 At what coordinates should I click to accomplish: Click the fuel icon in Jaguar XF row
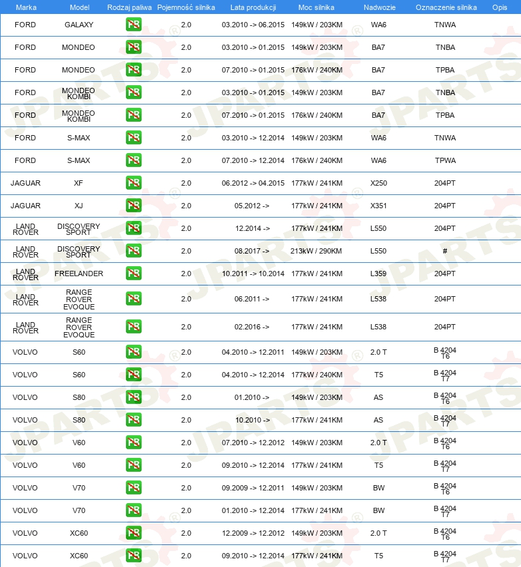tap(134, 182)
